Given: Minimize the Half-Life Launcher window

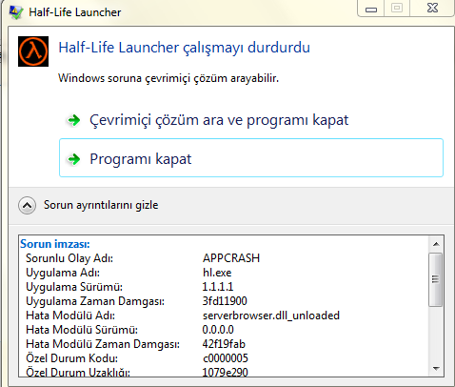Looking at the screenshot, I should coord(371,9).
